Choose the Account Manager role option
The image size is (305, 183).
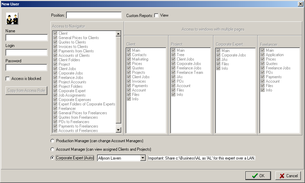pos(52,149)
